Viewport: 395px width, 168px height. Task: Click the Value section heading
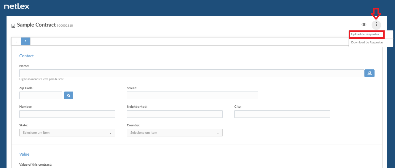(x=24, y=154)
